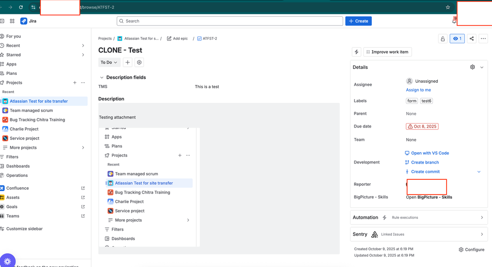Click Add epic in breadcrumb

coord(177,38)
